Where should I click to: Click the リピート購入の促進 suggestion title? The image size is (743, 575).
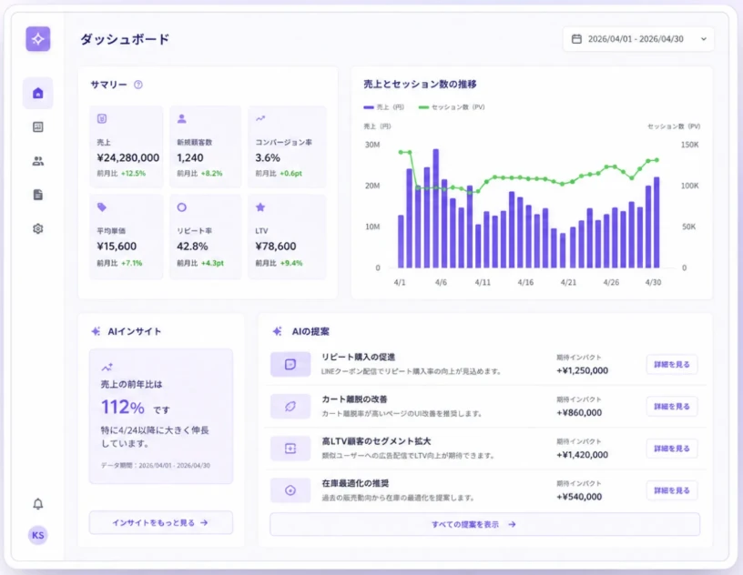pyautogui.click(x=358, y=358)
